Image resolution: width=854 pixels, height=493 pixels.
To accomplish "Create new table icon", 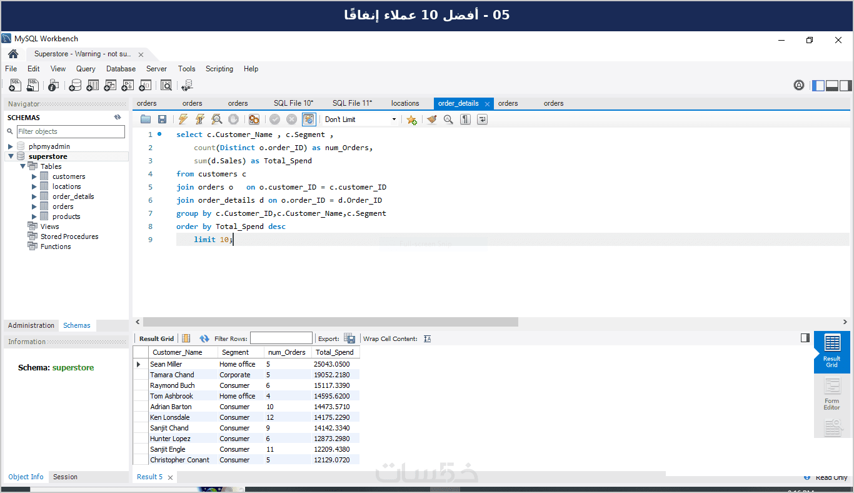I will coord(93,85).
